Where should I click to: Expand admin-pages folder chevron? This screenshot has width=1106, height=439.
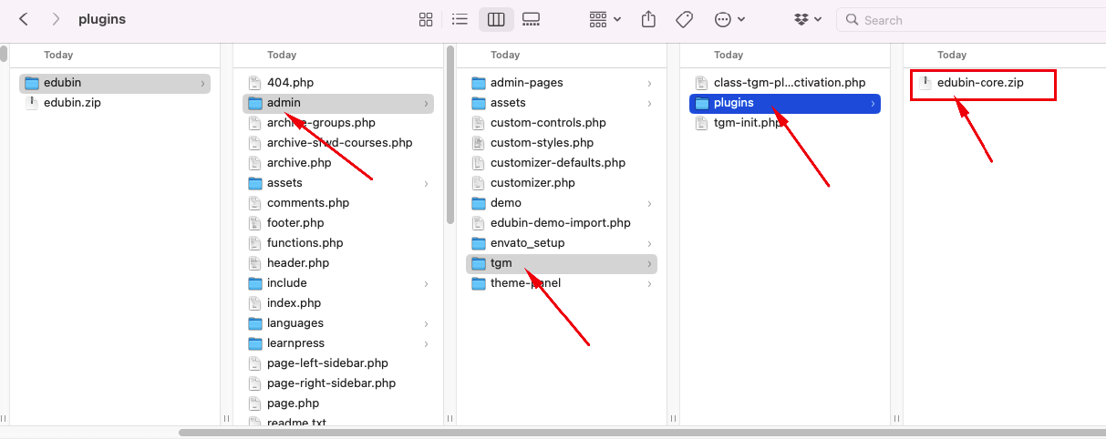[x=649, y=83]
